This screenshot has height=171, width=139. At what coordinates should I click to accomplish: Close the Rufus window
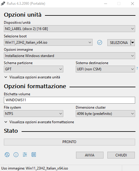point(132,4)
